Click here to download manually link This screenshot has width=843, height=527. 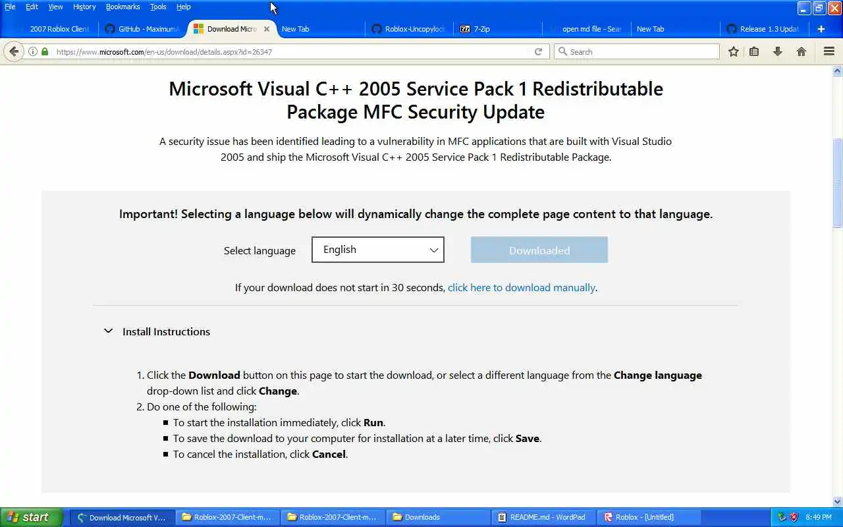(x=522, y=287)
